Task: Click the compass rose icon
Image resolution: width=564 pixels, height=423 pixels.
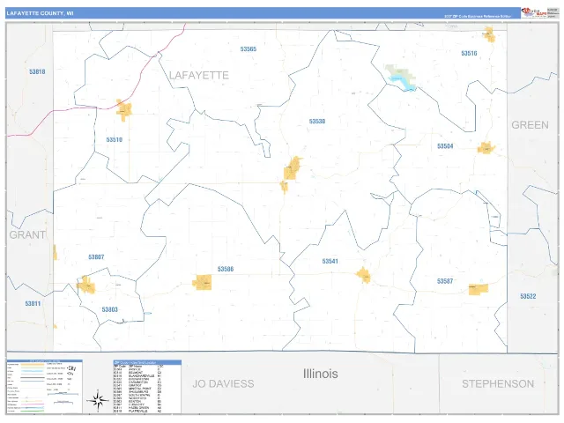Action: (98, 401)
